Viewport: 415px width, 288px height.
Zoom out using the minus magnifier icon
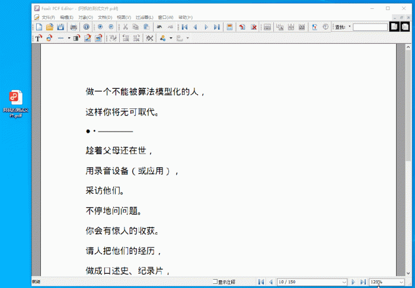tap(111, 27)
